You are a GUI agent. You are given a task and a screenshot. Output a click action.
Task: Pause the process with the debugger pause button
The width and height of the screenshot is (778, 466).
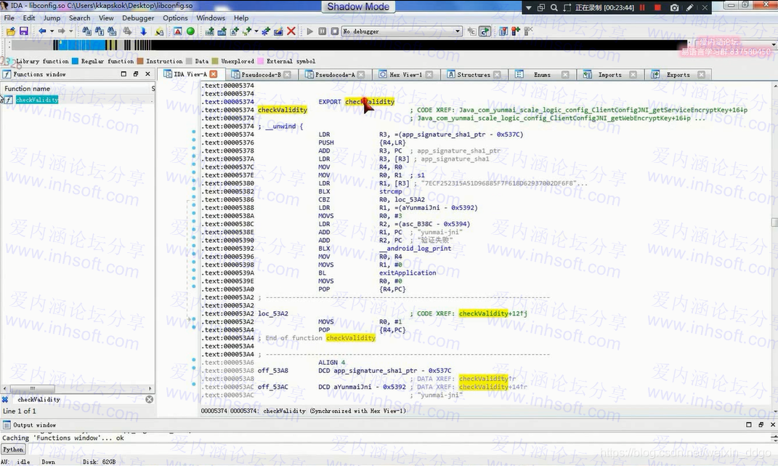[323, 31]
